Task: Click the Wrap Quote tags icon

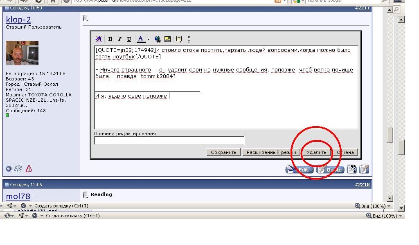Action: tap(179, 39)
